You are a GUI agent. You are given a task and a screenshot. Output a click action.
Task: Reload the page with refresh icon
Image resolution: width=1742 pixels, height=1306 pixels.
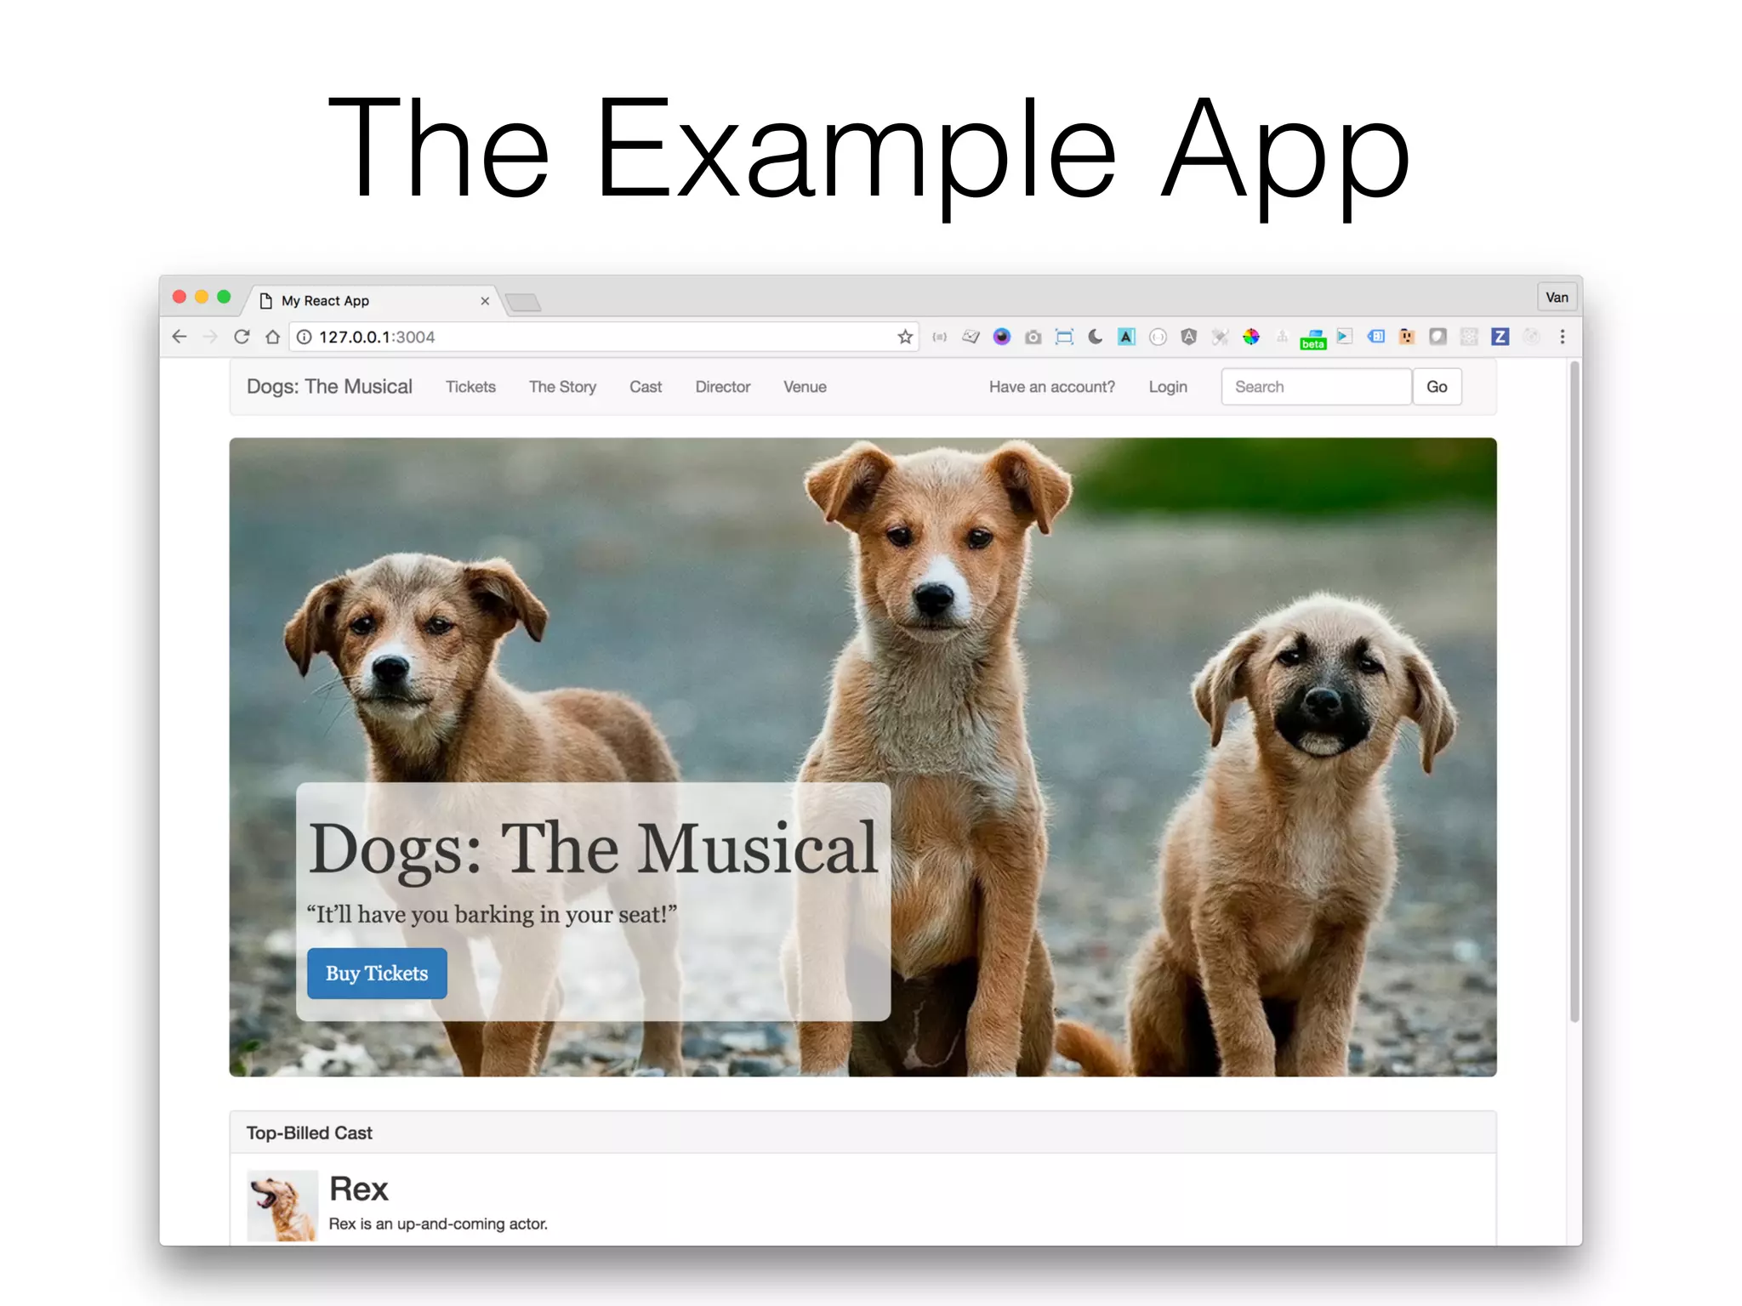point(242,337)
